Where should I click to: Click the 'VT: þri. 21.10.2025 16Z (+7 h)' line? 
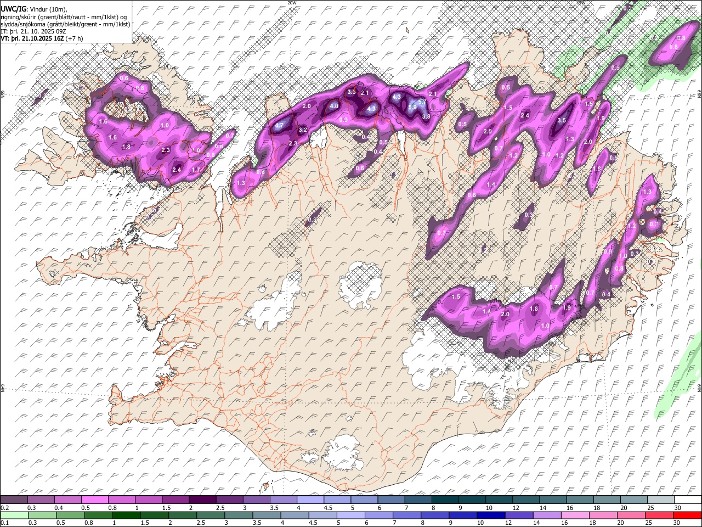tap(42, 38)
